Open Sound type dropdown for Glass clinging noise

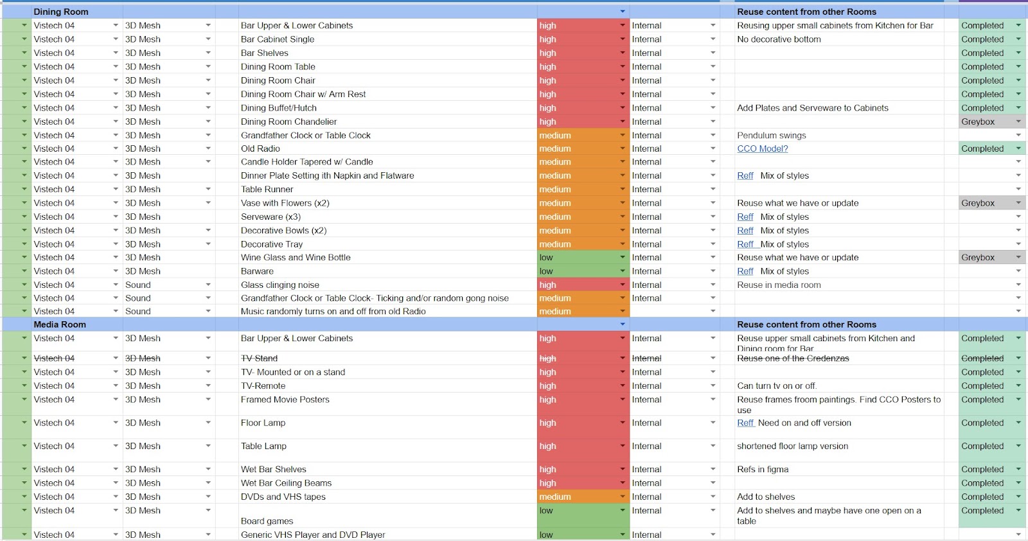(x=208, y=285)
